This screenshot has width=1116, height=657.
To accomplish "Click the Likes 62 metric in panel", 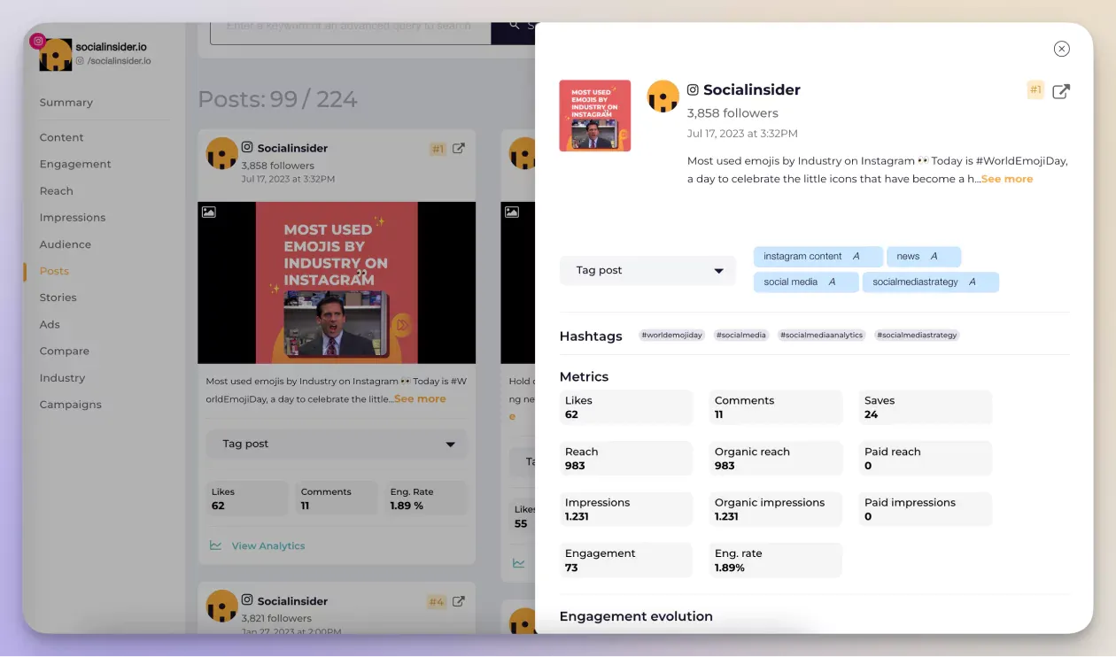I will 626,407.
